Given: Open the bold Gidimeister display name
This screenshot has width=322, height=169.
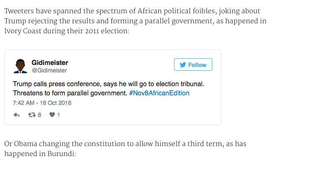Looking at the screenshot, I should (x=50, y=62).
